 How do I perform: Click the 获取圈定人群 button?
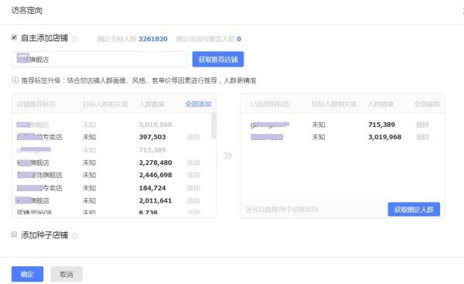pyautogui.click(x=414, y=210)
